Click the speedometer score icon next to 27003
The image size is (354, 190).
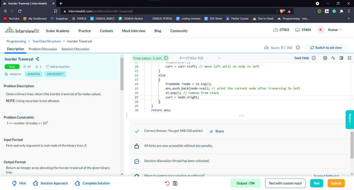276,30
